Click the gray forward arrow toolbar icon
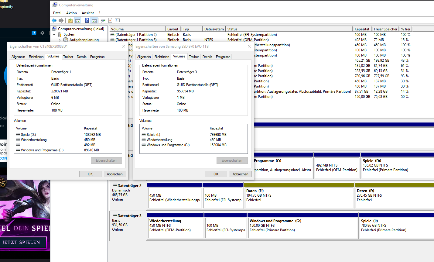Viewport: 434px width, 262px height. (61, 20)
